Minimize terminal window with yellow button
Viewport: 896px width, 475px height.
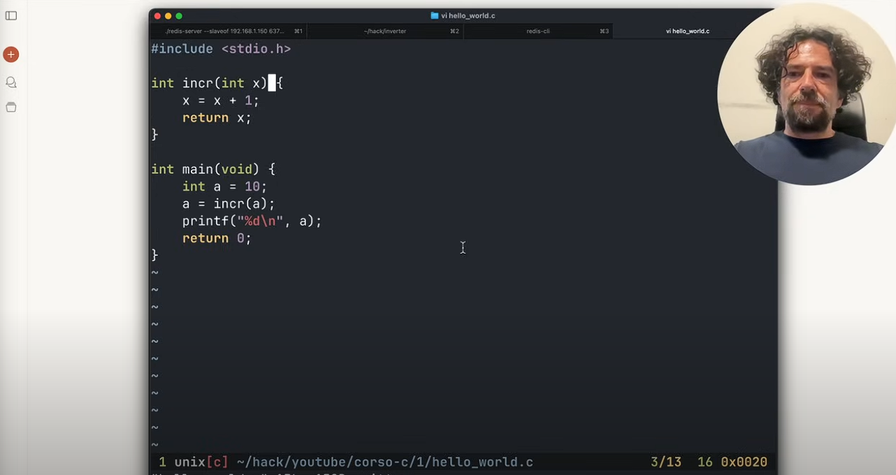(x=168, y=16)
